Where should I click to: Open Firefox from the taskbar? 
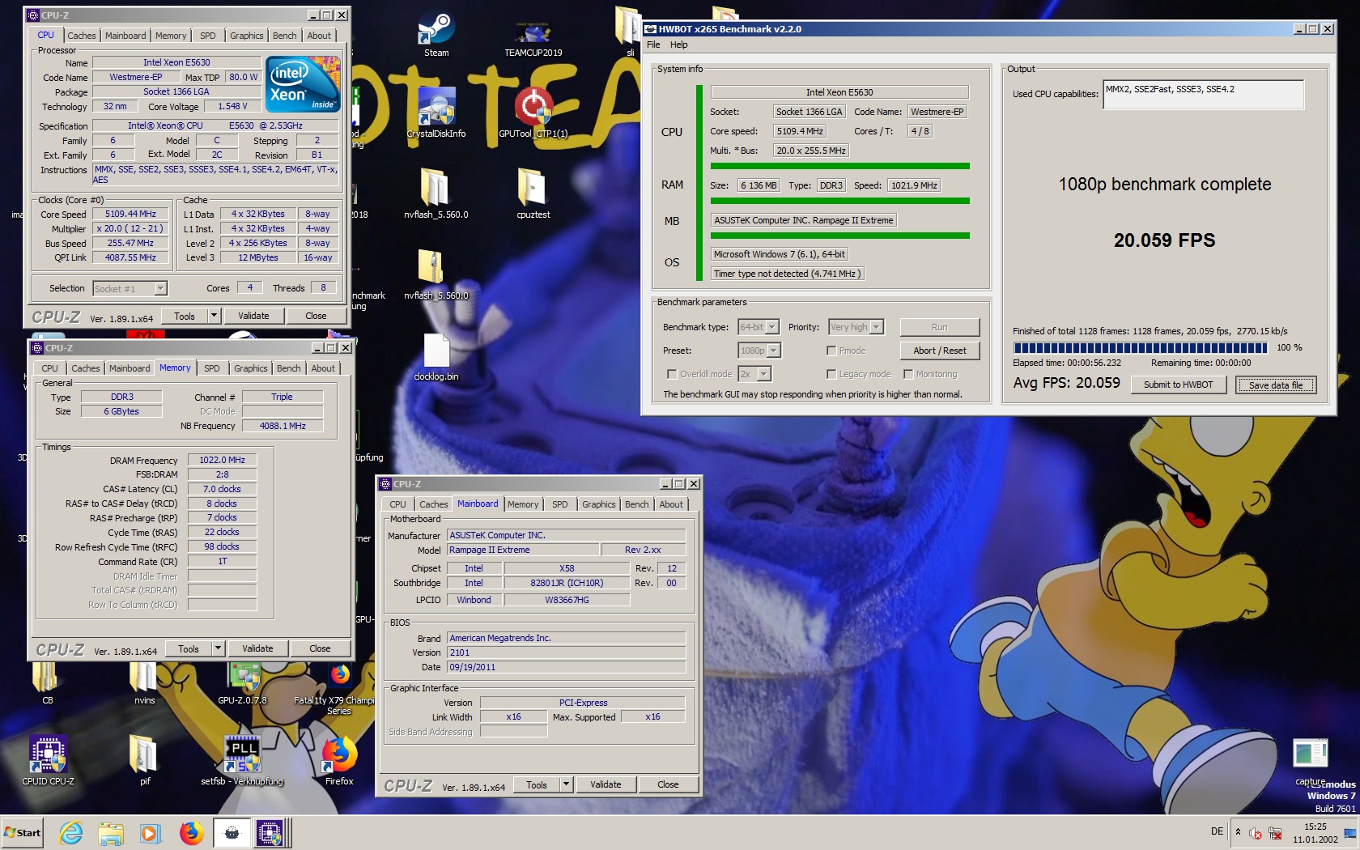point(191,833)
